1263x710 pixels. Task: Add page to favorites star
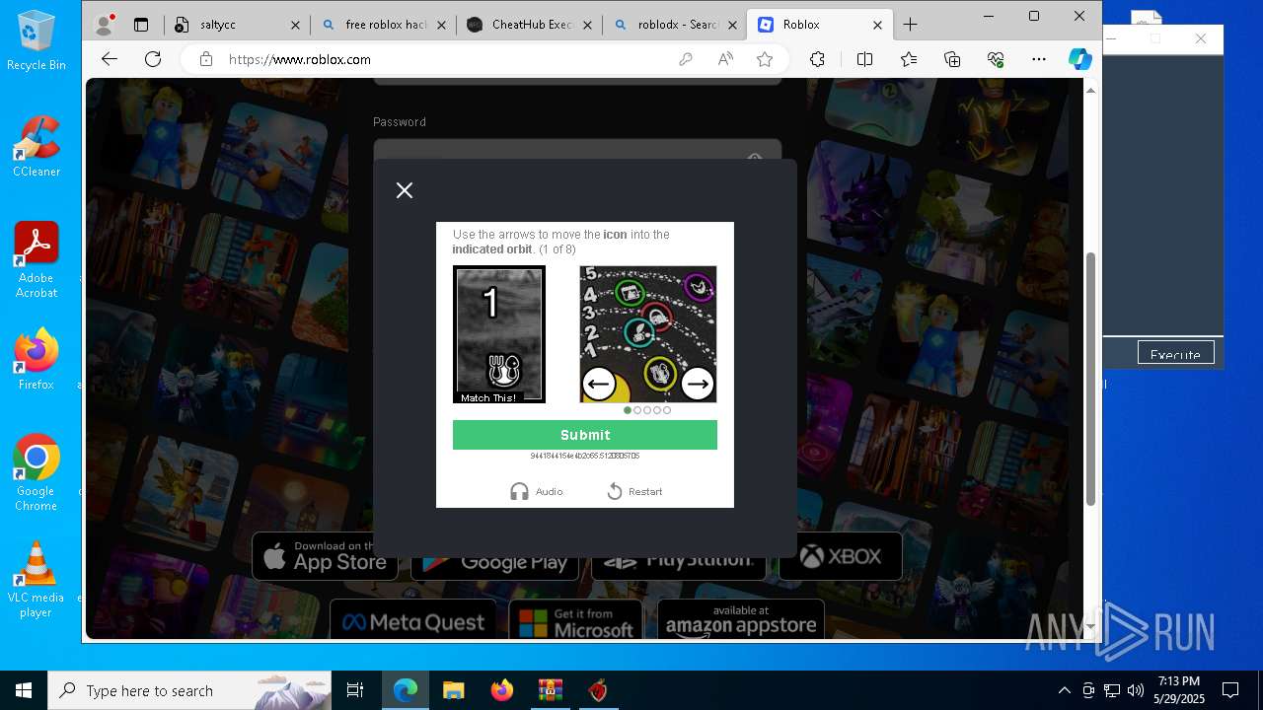coord(765,59)
